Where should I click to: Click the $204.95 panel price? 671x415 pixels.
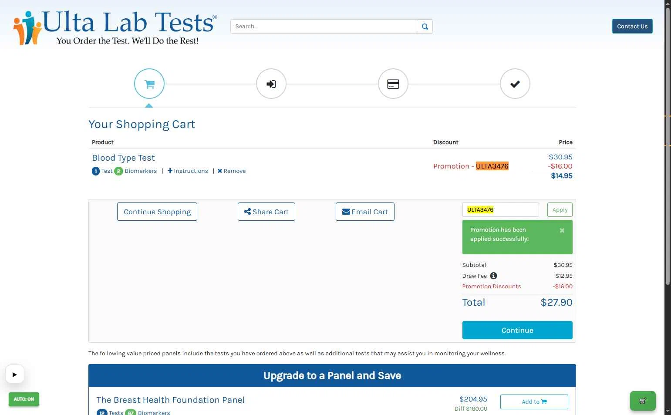pyautogui.click(x=473, y=399)
